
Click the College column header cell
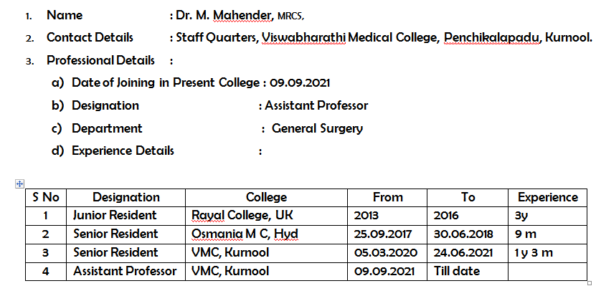(267, 198)
